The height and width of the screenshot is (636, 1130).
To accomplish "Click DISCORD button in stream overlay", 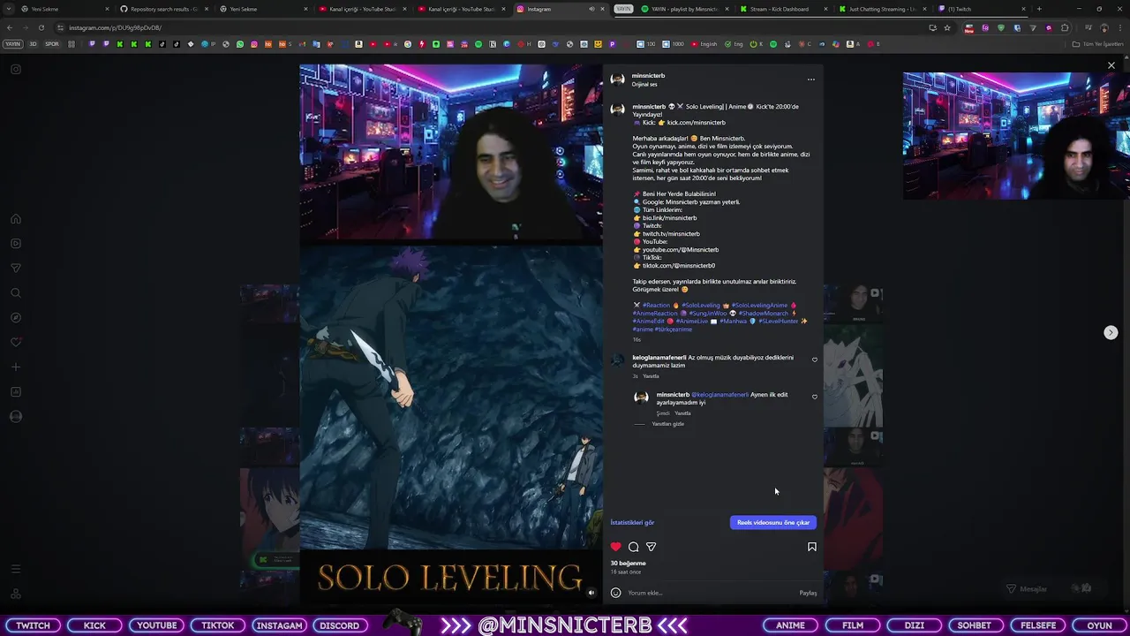I will [339, 625].
